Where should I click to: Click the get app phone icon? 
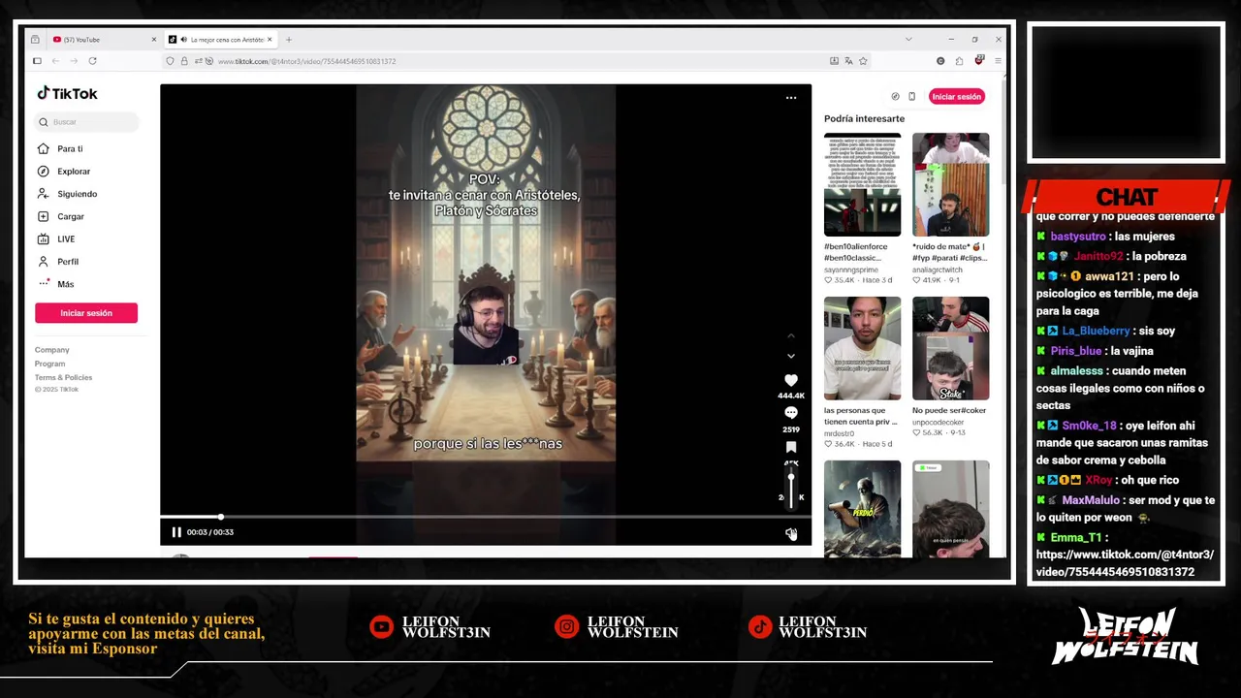click(x=911, y=97)
